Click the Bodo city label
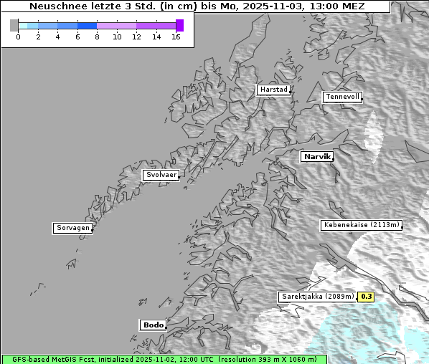 click(154, 325)
